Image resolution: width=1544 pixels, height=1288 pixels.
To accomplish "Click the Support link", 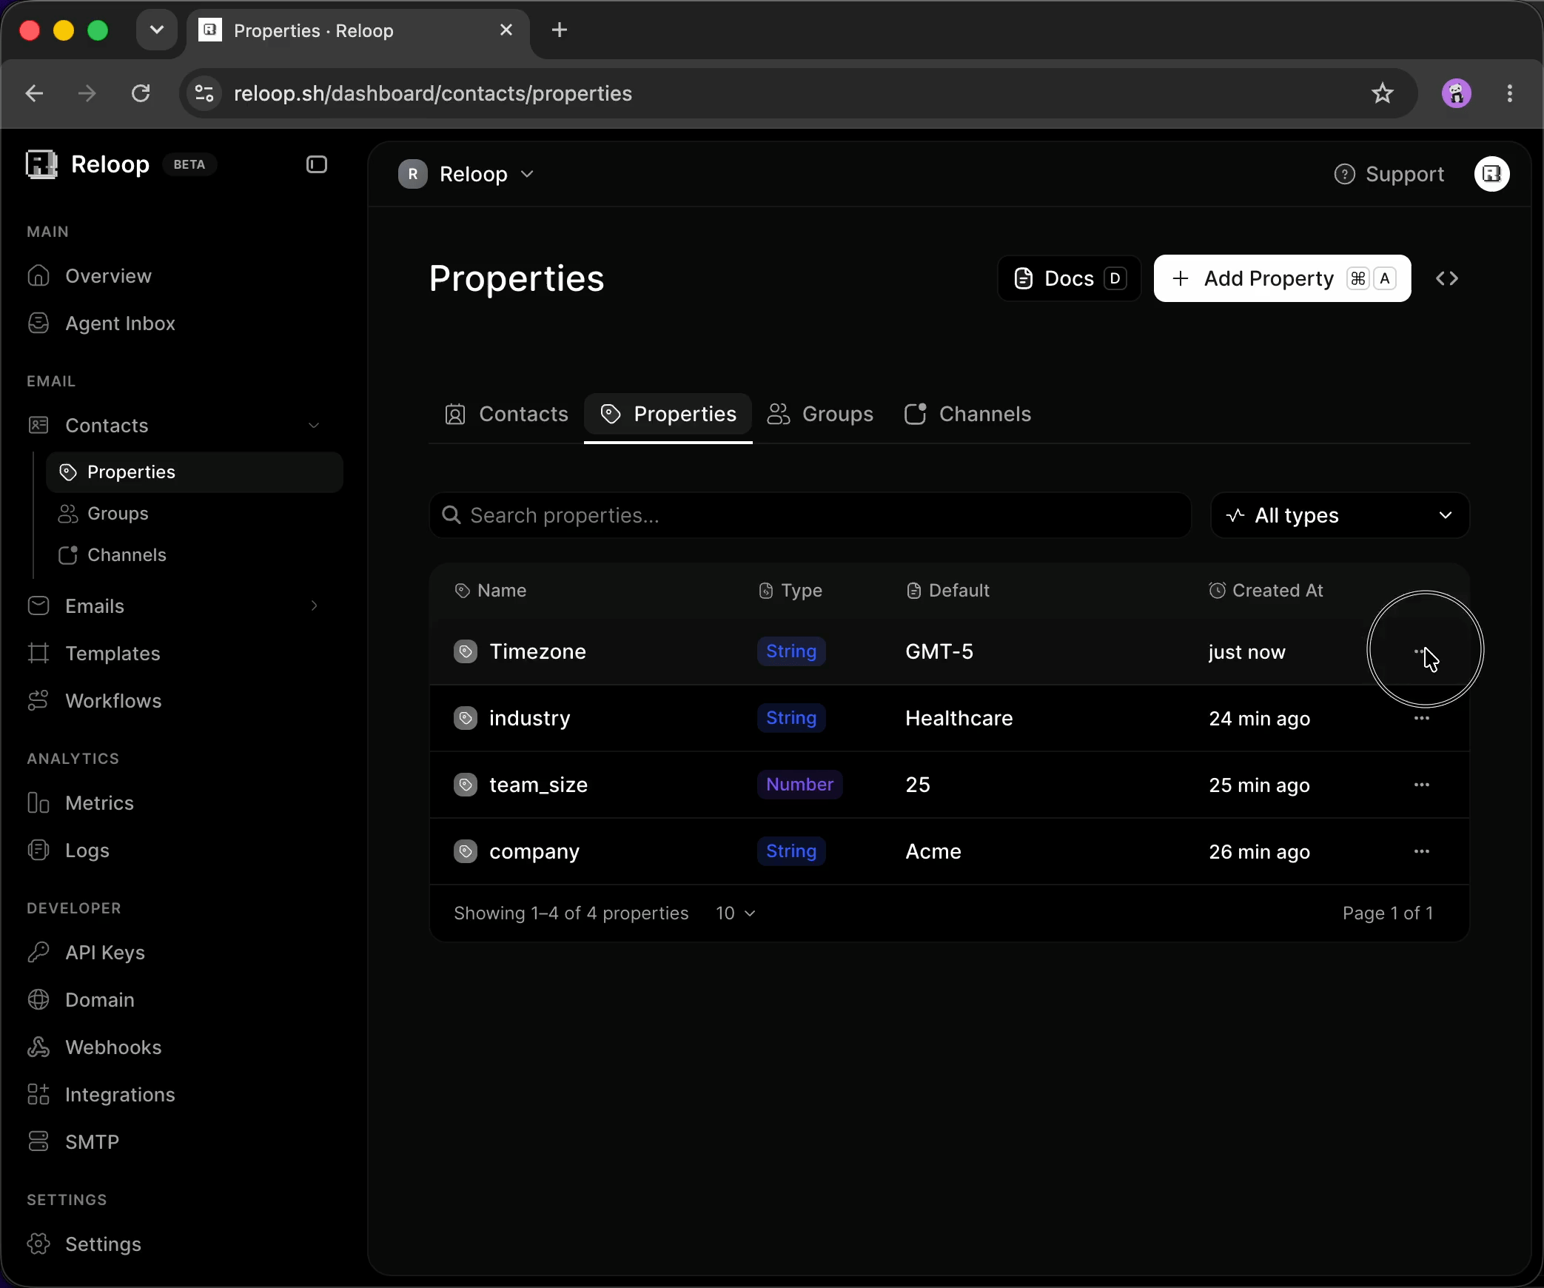I will pos(1389,174).
